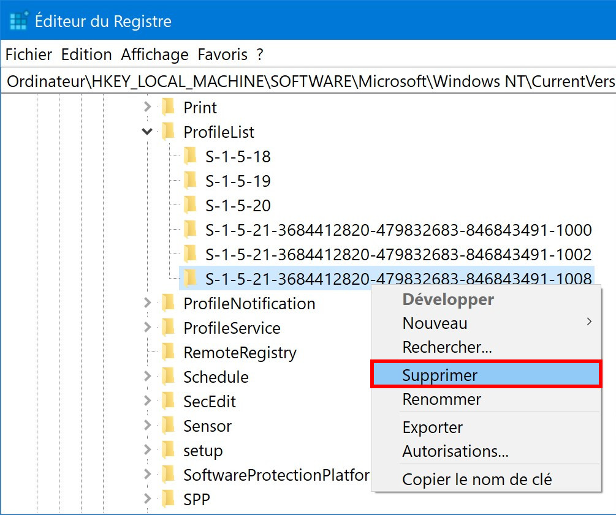The height and width of the screenshot is (515, 616).
Task: Expand the Print key
Action: pyautogui.click(x=147, y=107)
